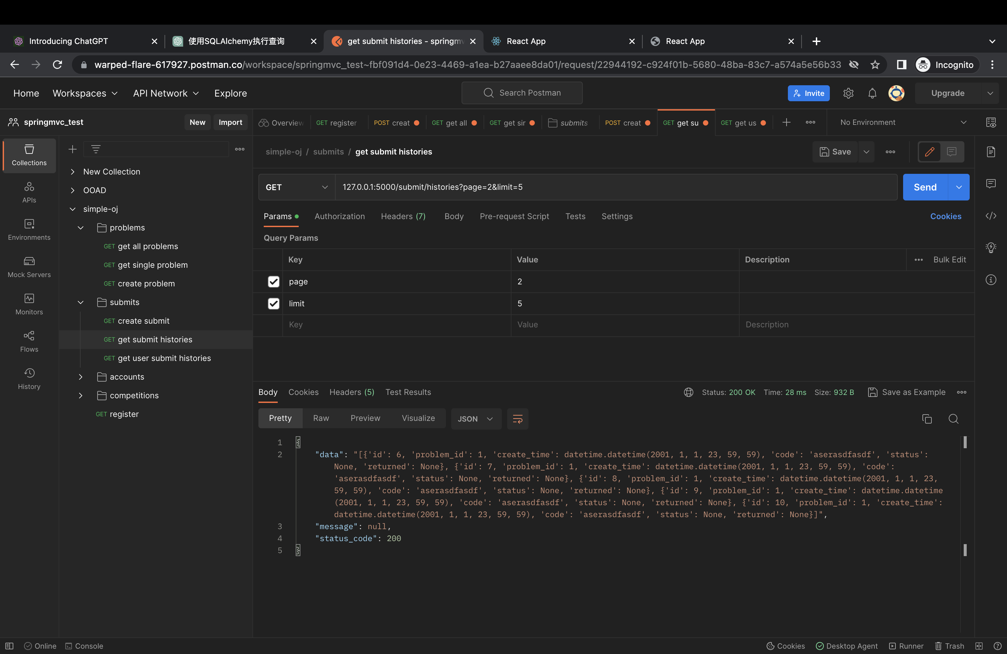Copy the response body with copy icon
Screen dimensions: 1007x654
(x=927, y=419)
